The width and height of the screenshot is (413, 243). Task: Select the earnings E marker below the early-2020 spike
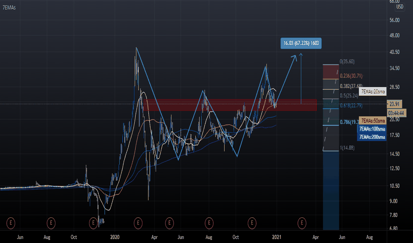click(138, 223)
